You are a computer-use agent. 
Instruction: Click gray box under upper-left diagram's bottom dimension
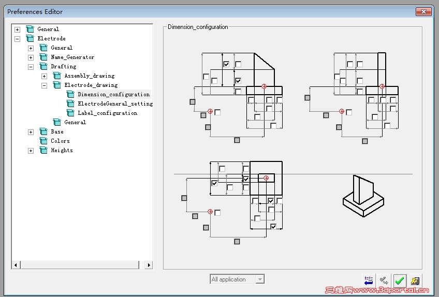point(237,140)
